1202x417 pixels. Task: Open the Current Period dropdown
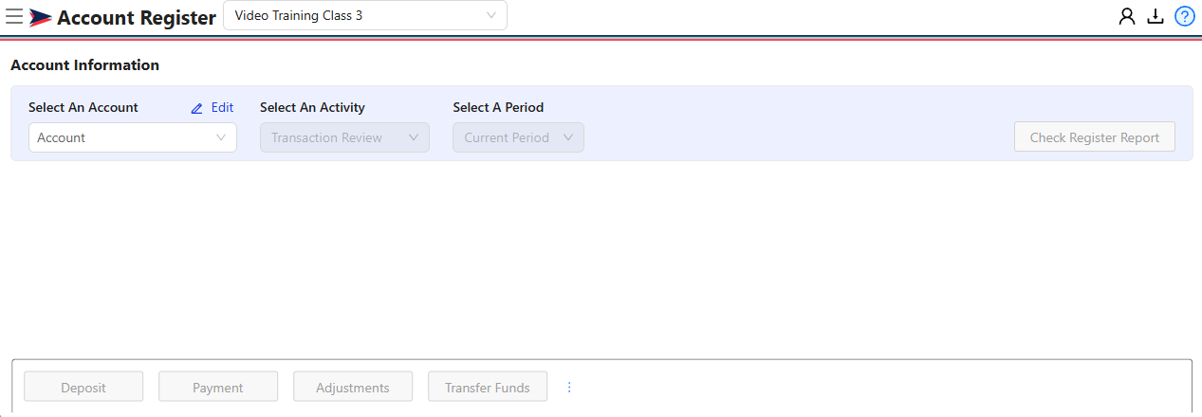point(518,137)
